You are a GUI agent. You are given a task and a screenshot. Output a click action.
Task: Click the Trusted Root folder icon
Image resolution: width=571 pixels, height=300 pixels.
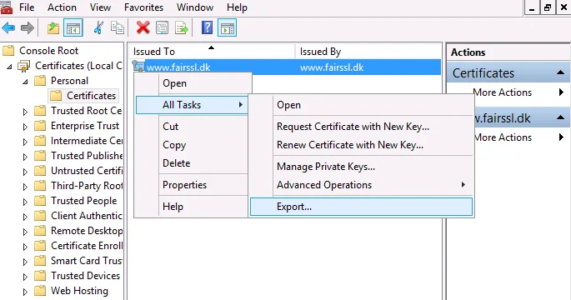pos(40,110)
